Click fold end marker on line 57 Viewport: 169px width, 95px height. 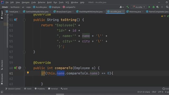point(24,52)
